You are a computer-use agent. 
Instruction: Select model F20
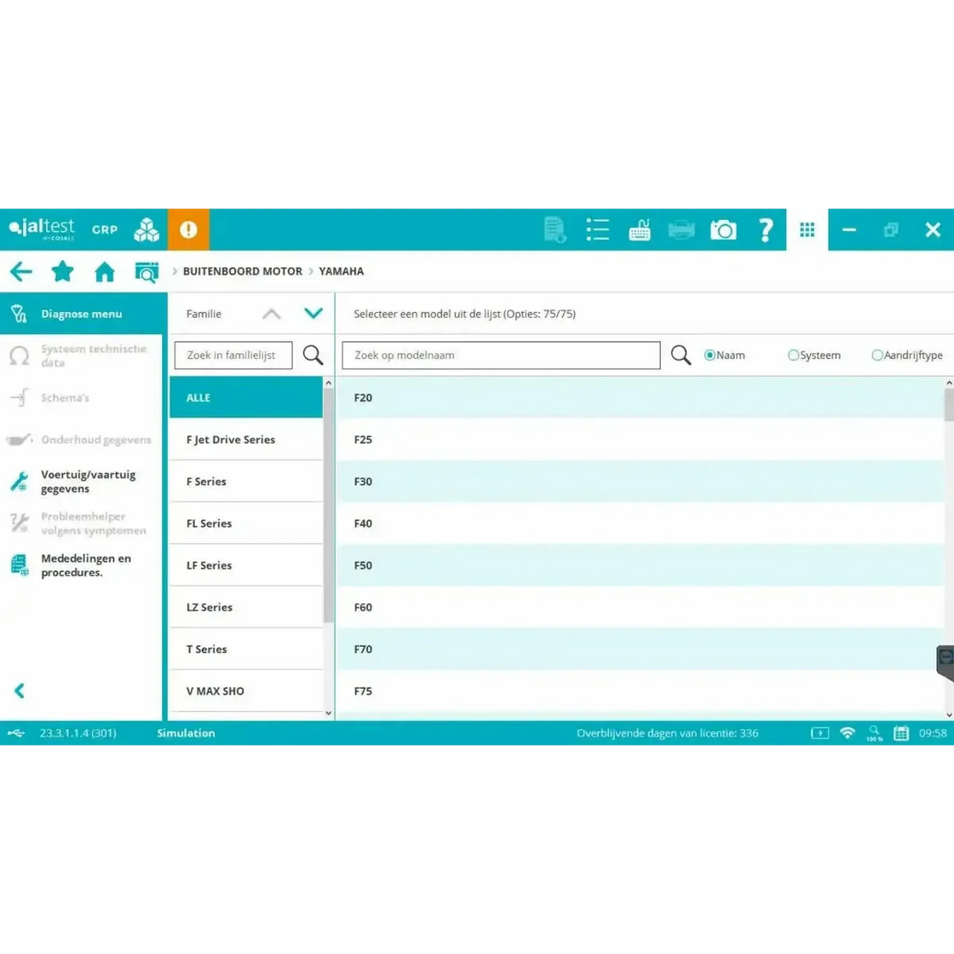point(640,398)
